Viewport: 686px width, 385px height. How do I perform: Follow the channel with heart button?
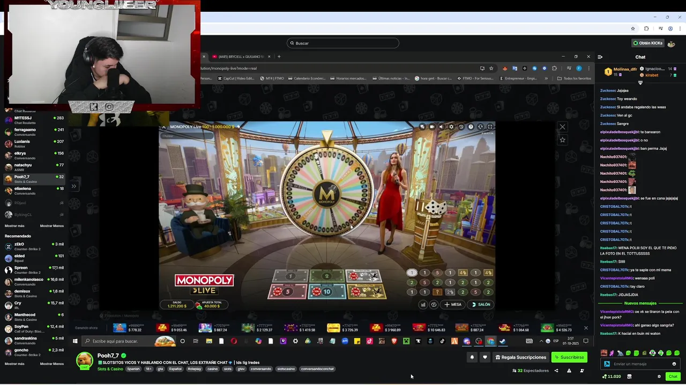click(x=485, y=357)
